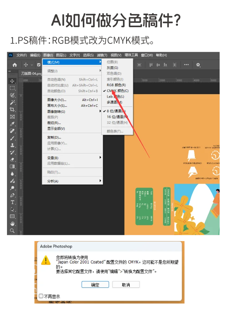
Task: Select the Eyedropper tool
Action: (12, 124)
